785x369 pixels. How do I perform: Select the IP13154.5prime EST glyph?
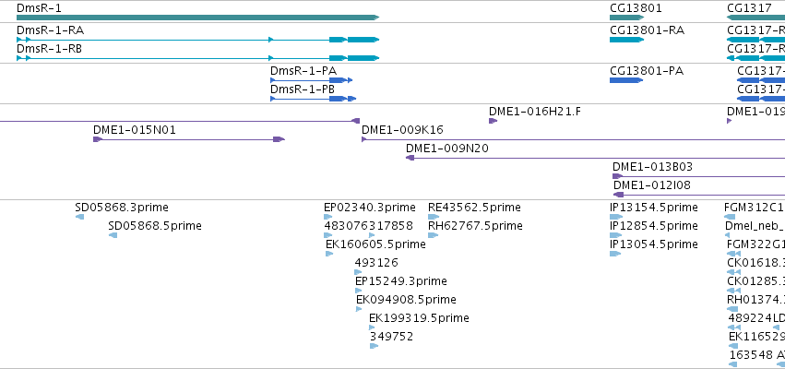616,217
